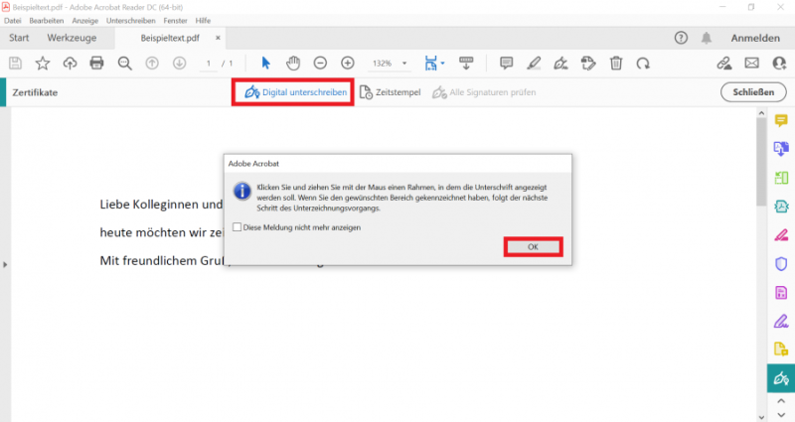
Task: Click the delete trash icon
Action: [616, 64]
